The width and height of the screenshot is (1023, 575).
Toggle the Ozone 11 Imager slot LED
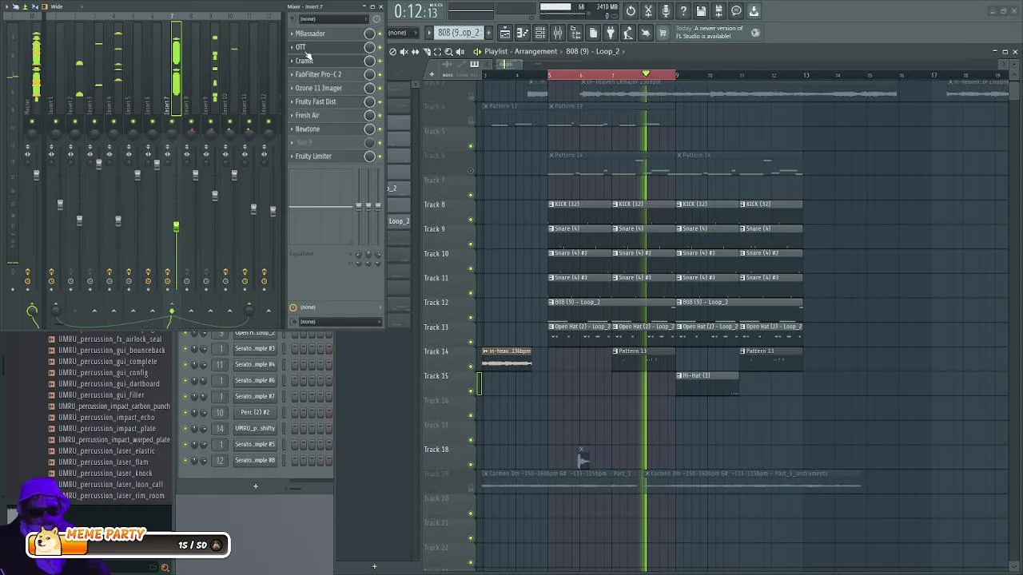[x=380, y=88]
